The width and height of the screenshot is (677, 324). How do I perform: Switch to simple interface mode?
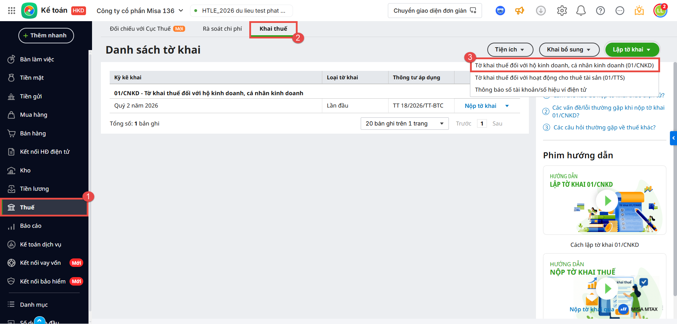pos(434,11)
